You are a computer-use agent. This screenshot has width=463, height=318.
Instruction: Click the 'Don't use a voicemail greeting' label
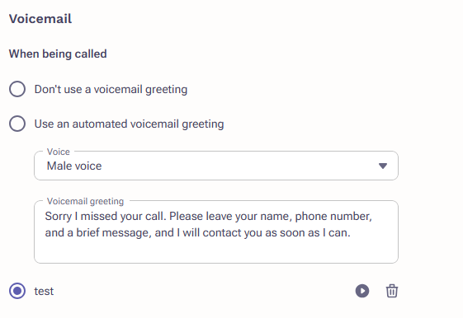pyautogui.click(x=111, y=89)
